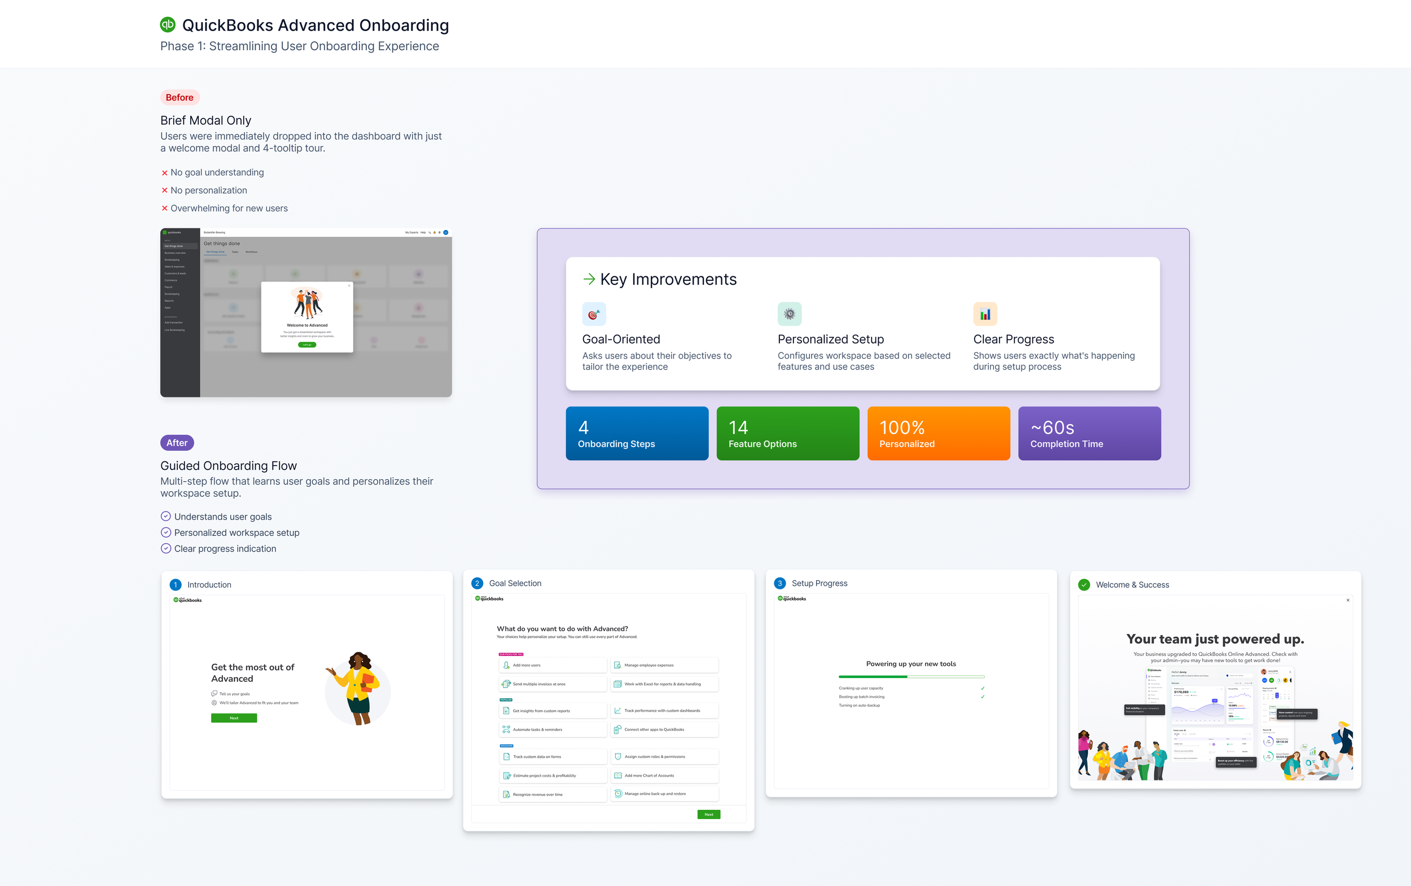Click the Next button on the Introduction screen
1411x886 pixels.
234,718
